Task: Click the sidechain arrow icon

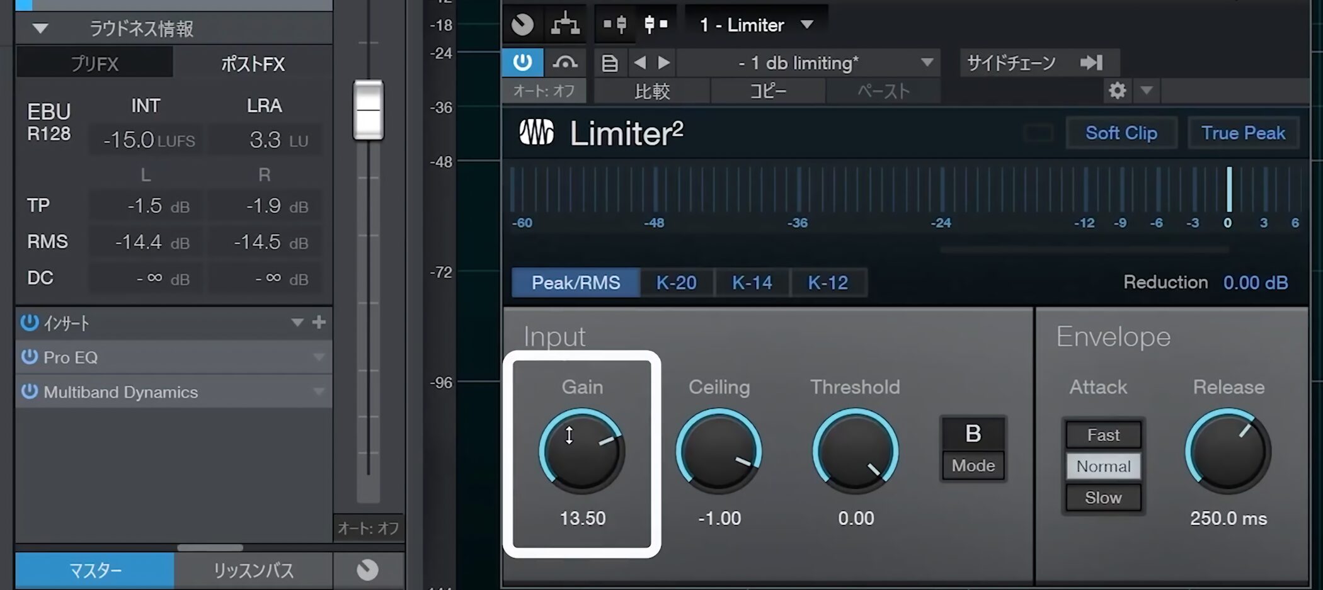Action: [1091, 62]
